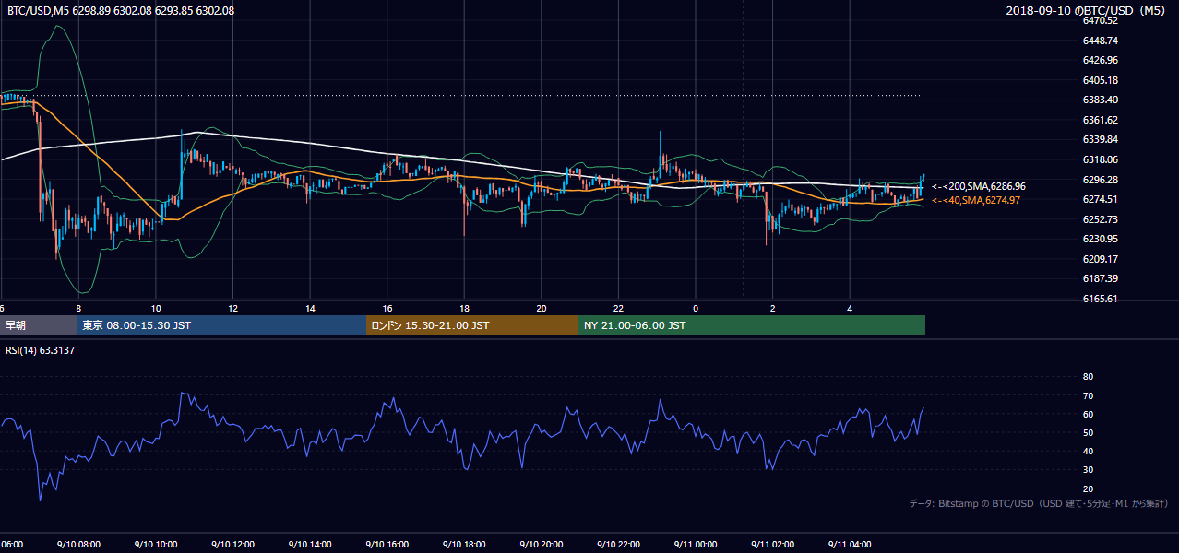Image resolution: width=1179 pixels, height=553 pixels.
Task: Select the 早朝 session bar
Action: (x=39, y=324)
